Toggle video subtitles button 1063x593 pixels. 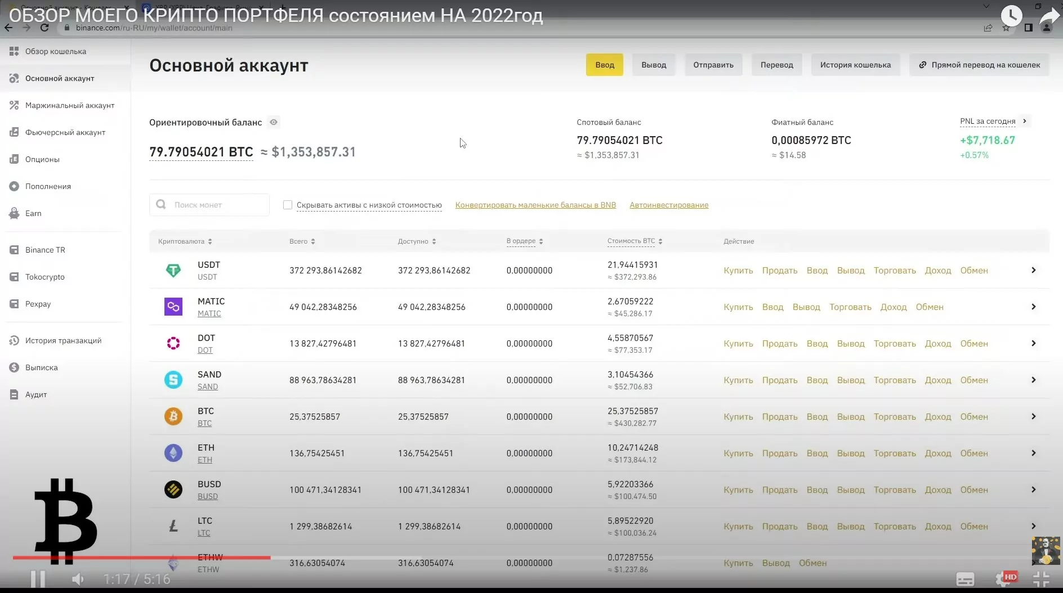click(965, 579)
